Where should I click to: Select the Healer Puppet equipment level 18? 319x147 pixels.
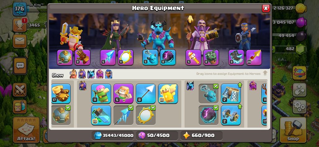[x=168, y=94]
